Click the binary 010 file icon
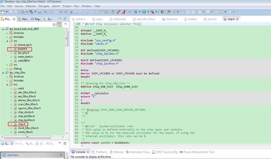This screenshot has width=271, height=159. (x=40, y=12)
